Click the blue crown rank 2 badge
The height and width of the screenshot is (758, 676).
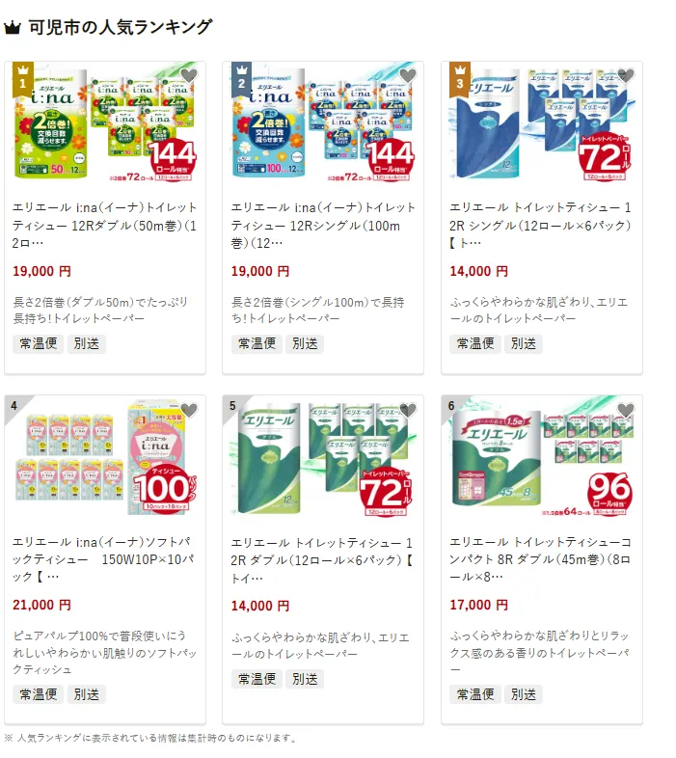tap(242, 79)
